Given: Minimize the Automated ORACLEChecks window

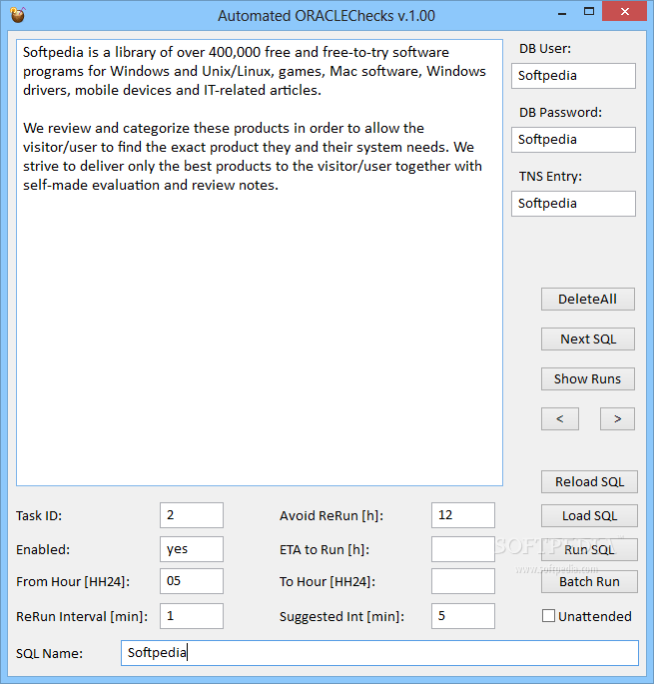Looking at the screenshot, I should point(562,13).
